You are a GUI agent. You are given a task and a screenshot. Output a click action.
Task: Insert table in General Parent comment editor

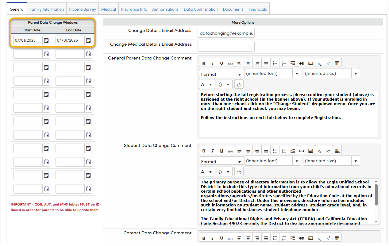(x=337, y=63)
